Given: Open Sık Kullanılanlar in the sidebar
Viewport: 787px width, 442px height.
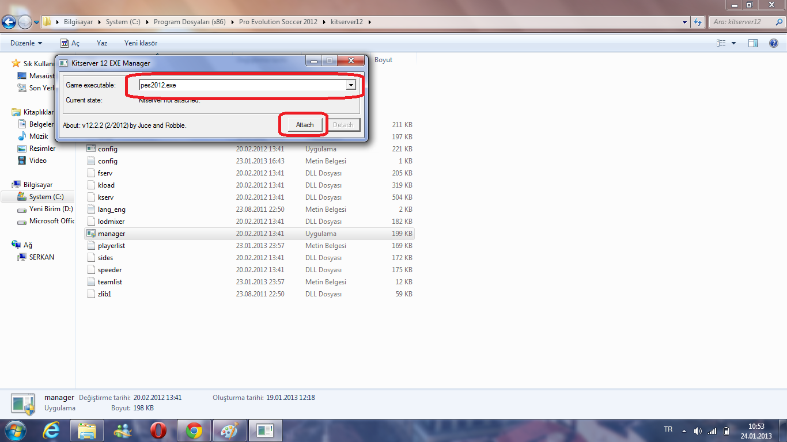Looking at the screenshot, I should point(38,63).
